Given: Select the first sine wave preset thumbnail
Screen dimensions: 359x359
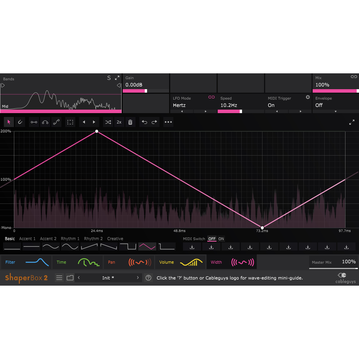Looking at the screenshot, I should pyautogui.click(x=51, y=247).
